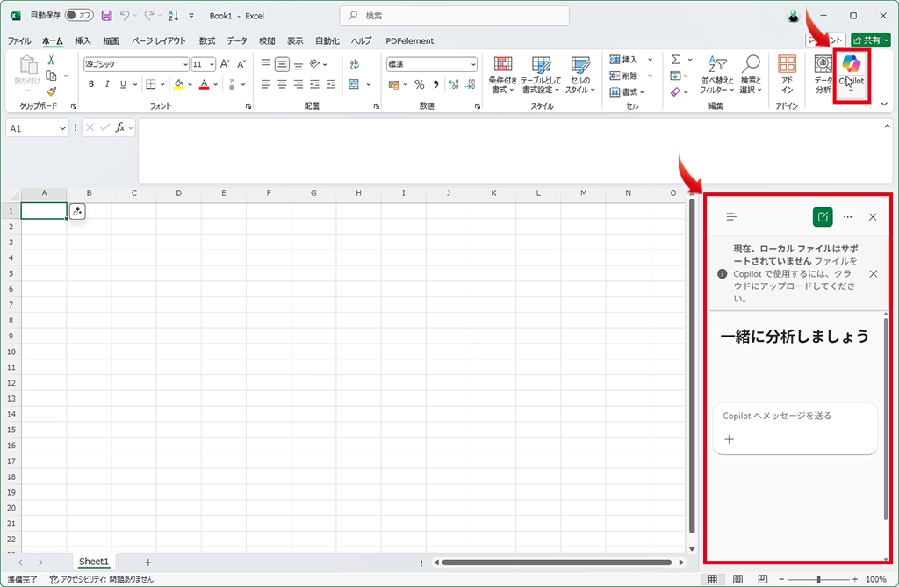Image resolution: width=899 pixels, height=587 pixels.
Task: Click the percent style icon
Action: 420,84
